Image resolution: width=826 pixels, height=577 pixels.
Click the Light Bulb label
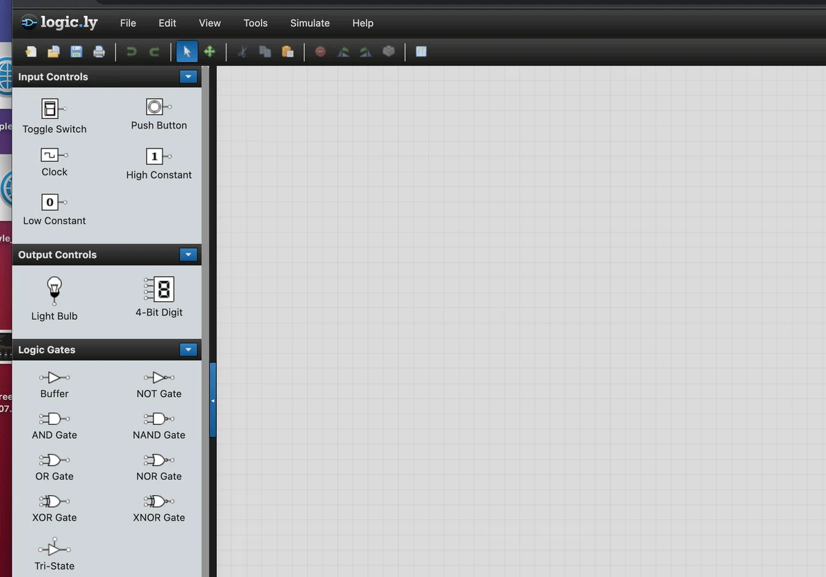(x=54, y=316)
